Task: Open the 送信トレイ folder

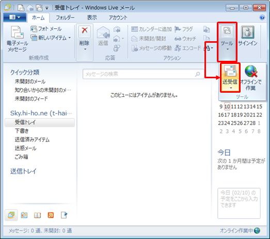Action: tap(23, 172)
